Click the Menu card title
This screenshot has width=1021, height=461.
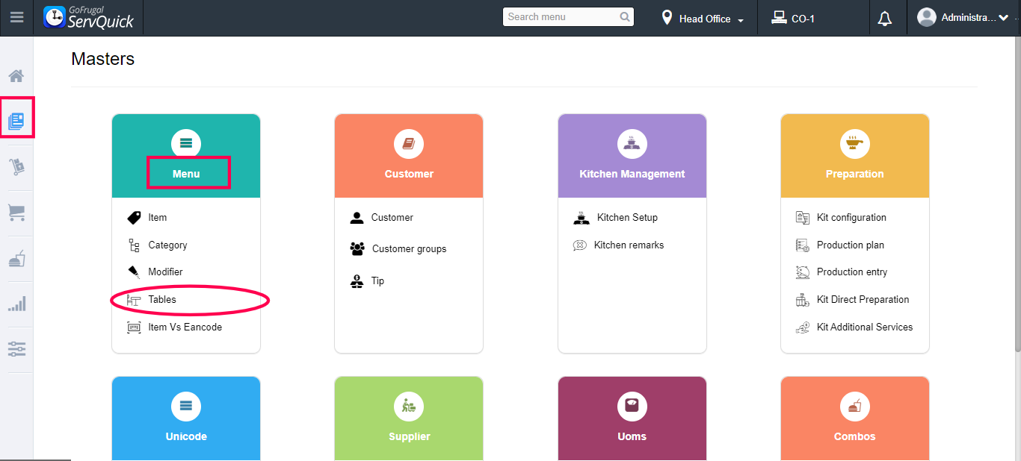pyautogui.click(x=186, y=174)
